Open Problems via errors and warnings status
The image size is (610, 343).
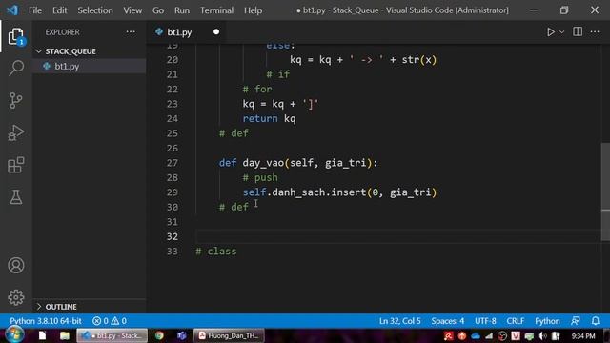(x=110, y=321)
